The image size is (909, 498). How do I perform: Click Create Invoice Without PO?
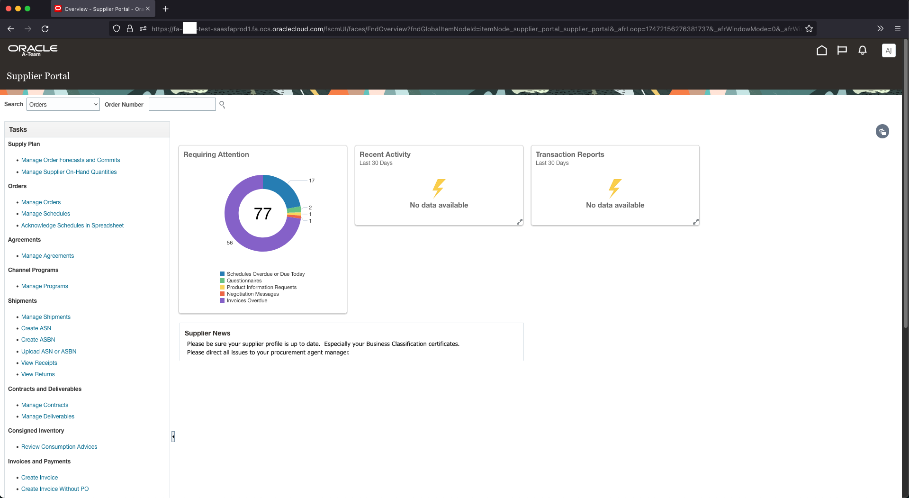pyautogui.click(x=55, y=489)
